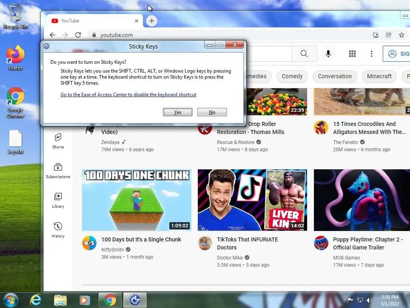Click the YouTube sign in button
The width and height of the screenshot is (410, 308).
tap(396, 54)
